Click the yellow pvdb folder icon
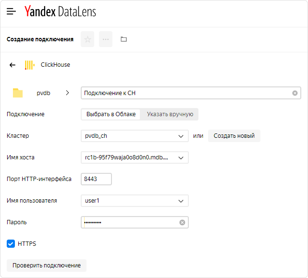Screen dimensions: 308x278 [x=18, y=93]
